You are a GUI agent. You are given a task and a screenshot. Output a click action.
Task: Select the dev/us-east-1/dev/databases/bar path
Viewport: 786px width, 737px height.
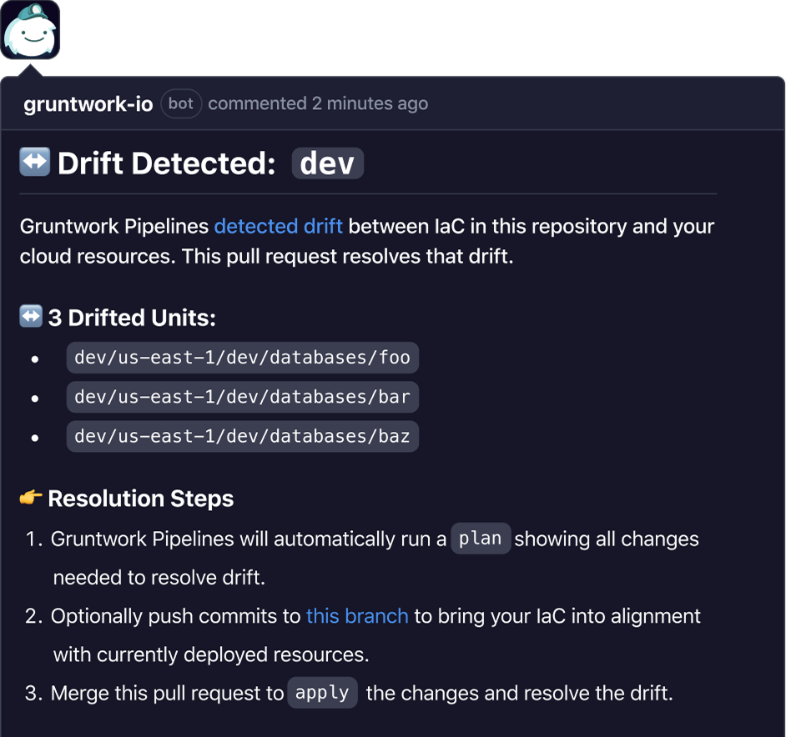pos(243,398)
